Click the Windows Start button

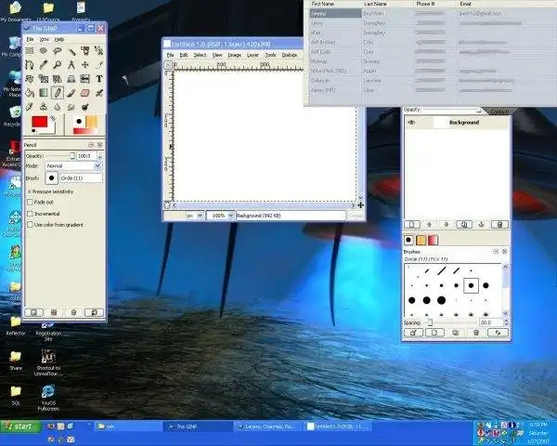click(20, 426)
